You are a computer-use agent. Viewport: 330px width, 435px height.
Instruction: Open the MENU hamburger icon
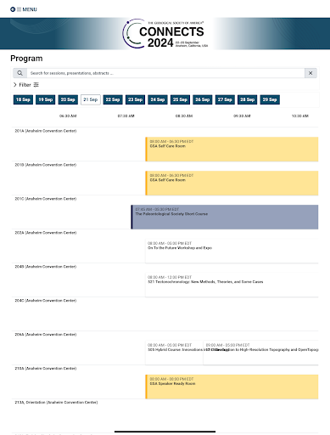point(19,9)
